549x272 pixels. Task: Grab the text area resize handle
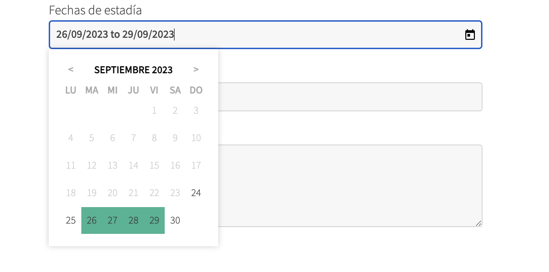click(479, 223)
